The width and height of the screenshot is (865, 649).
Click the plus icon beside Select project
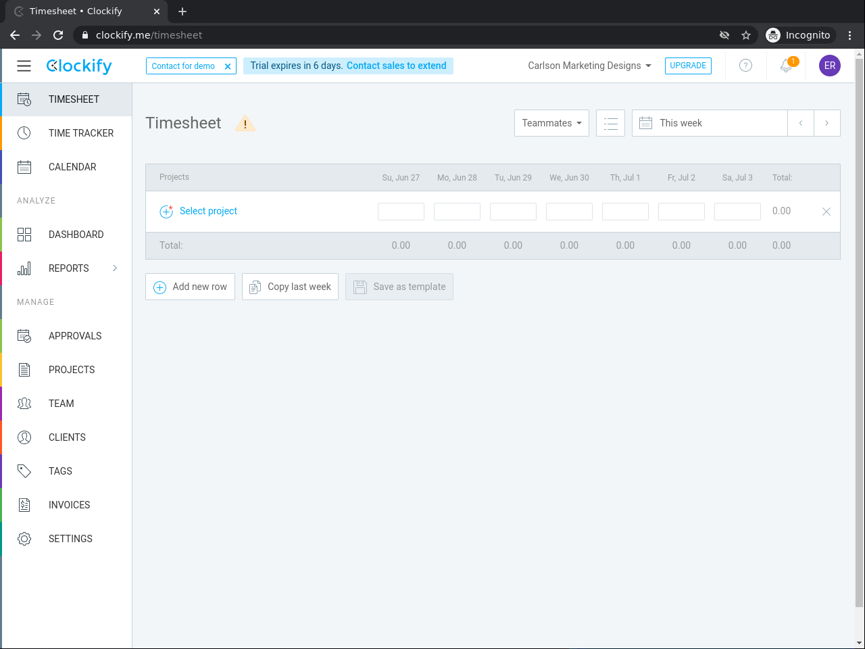[166, 212]
